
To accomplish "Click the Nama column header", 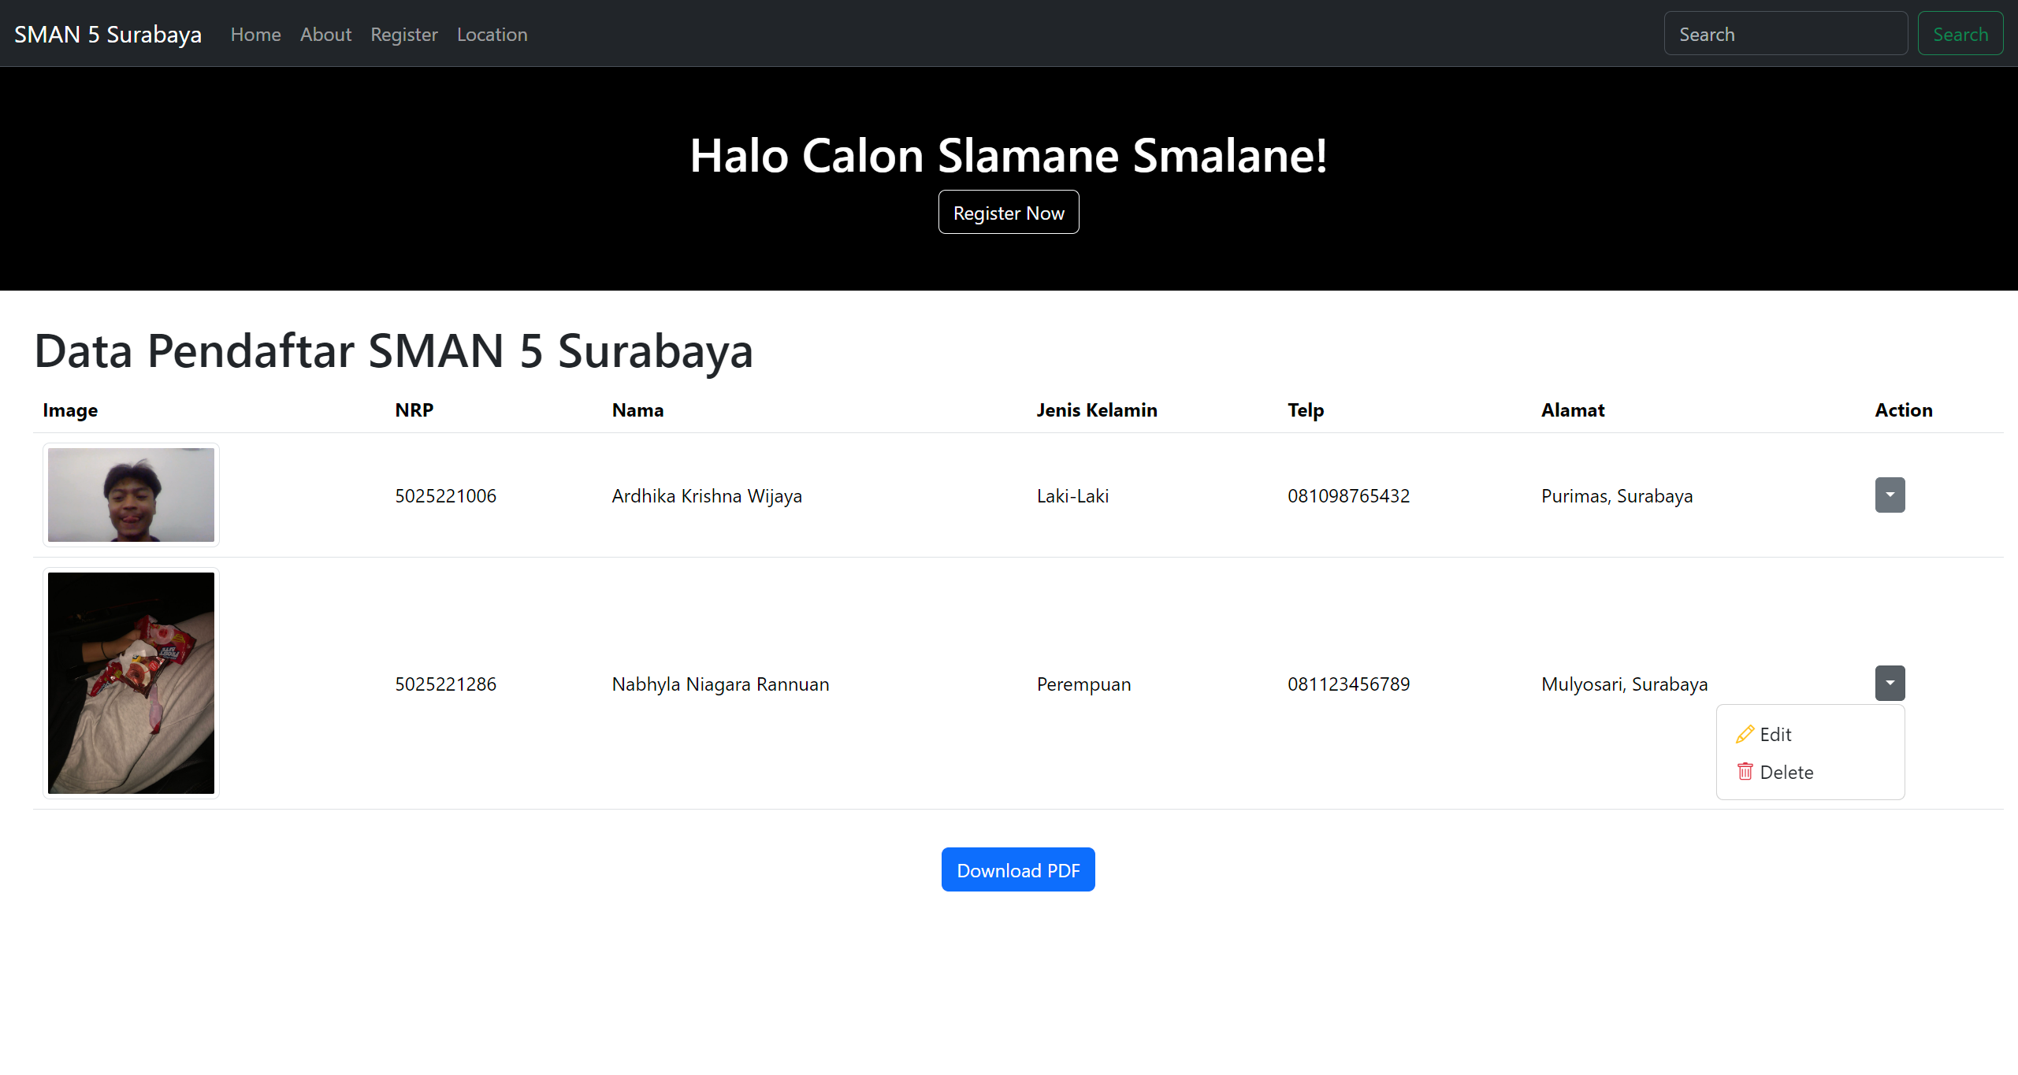I will [637, 410].
